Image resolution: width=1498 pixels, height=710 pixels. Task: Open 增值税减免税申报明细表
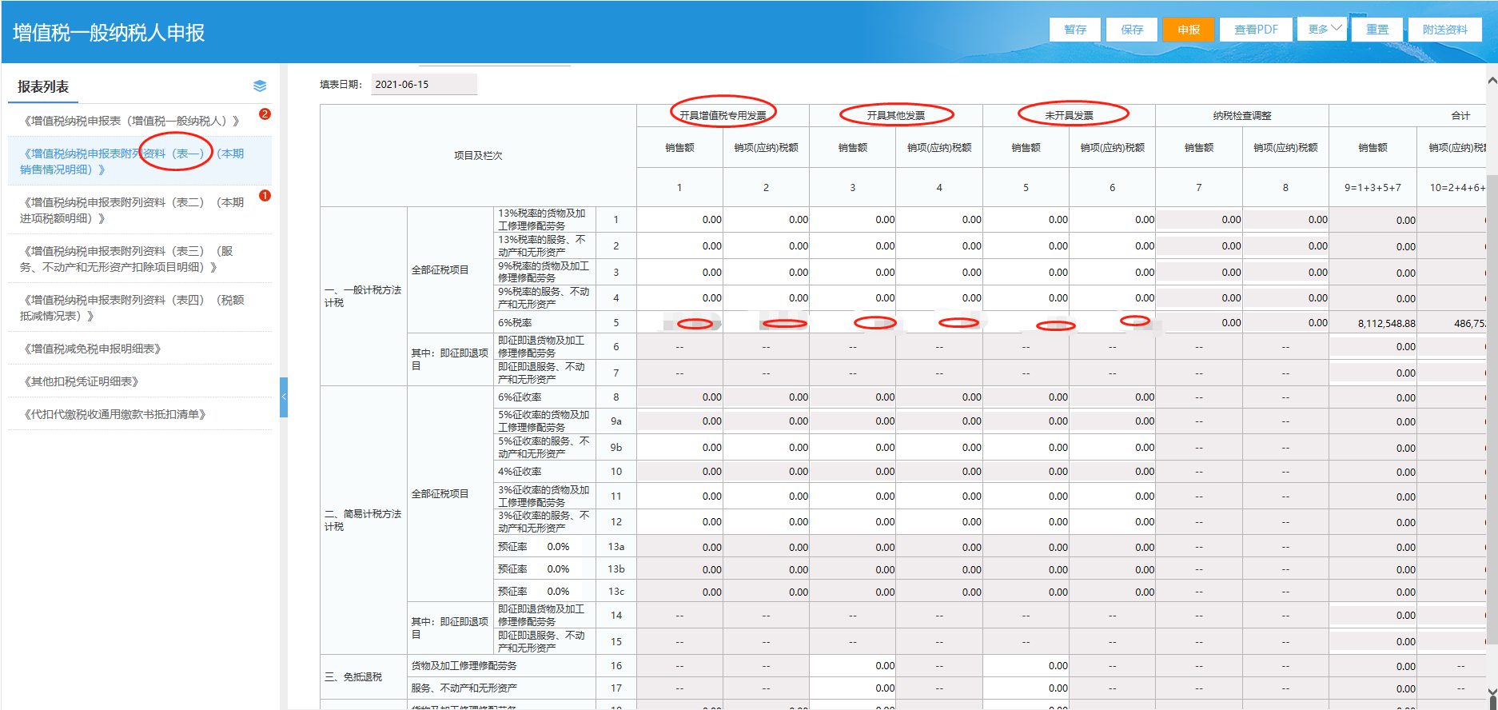pyautogui.click(x=93, y=349)
